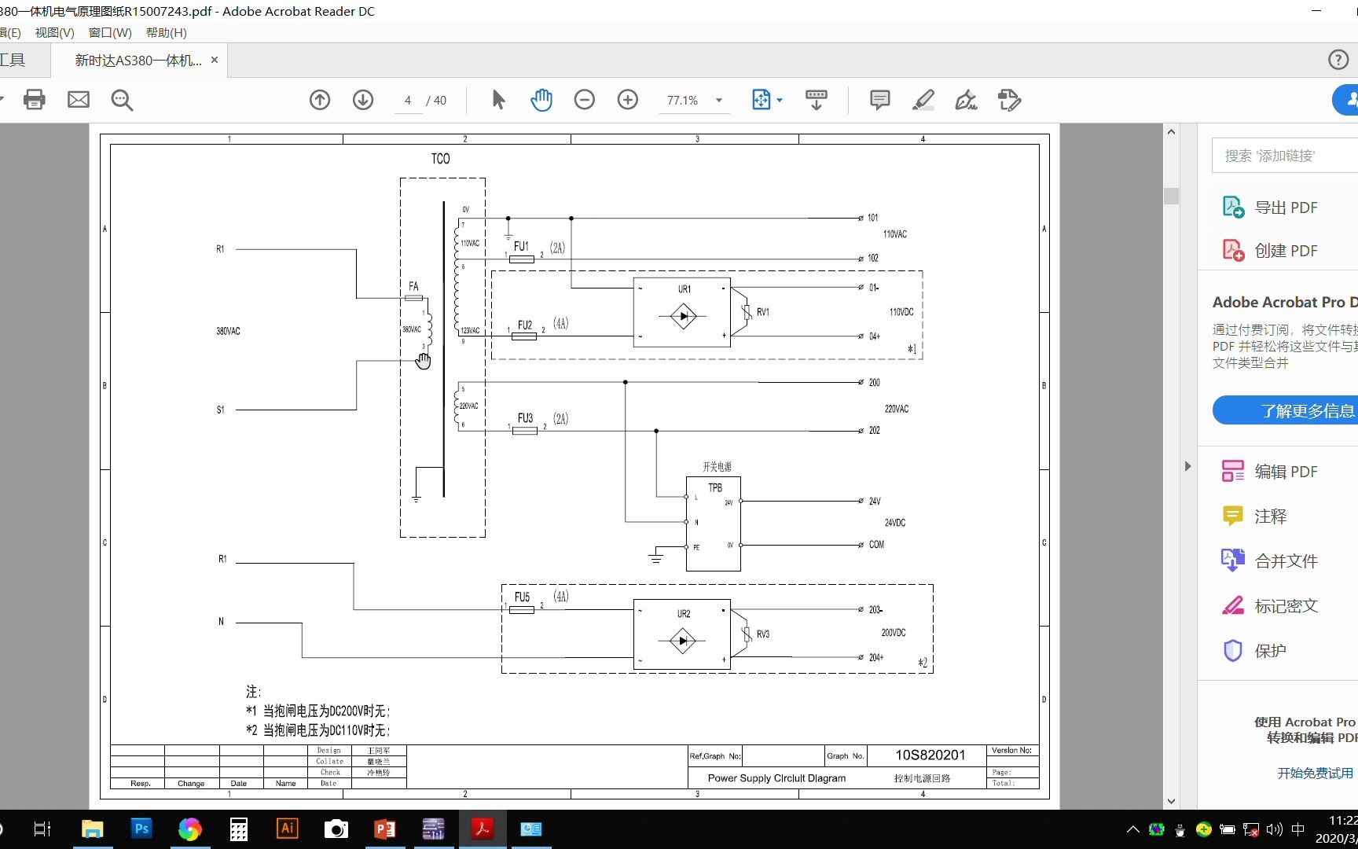1358x849 pixels.
Task: Expand the fit page options arrow
Action: coord(780,101)
